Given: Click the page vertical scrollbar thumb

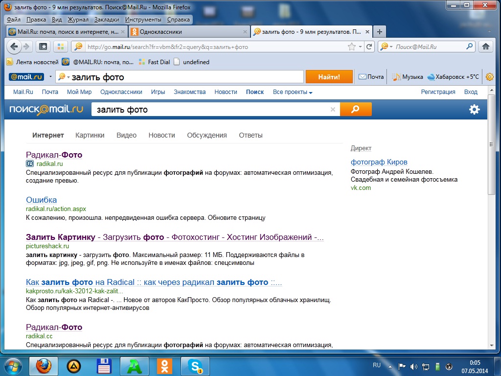Looking at the screenshot, I should pyautogui.click(x=491, y=144).
